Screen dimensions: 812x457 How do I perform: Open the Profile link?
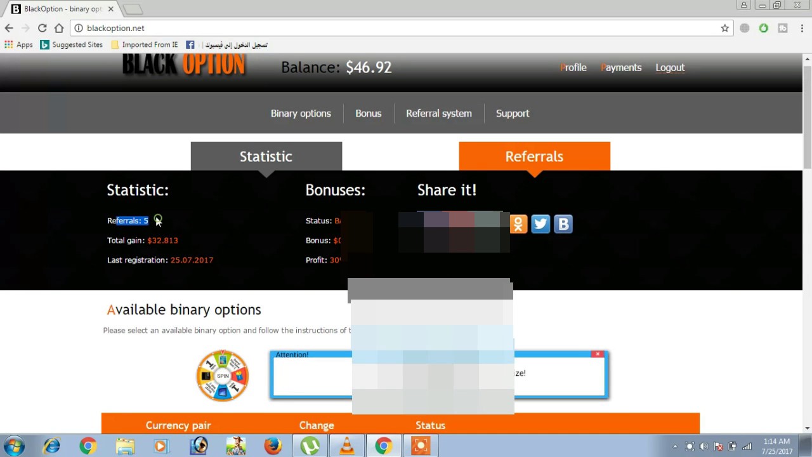[x=573, y=67]
